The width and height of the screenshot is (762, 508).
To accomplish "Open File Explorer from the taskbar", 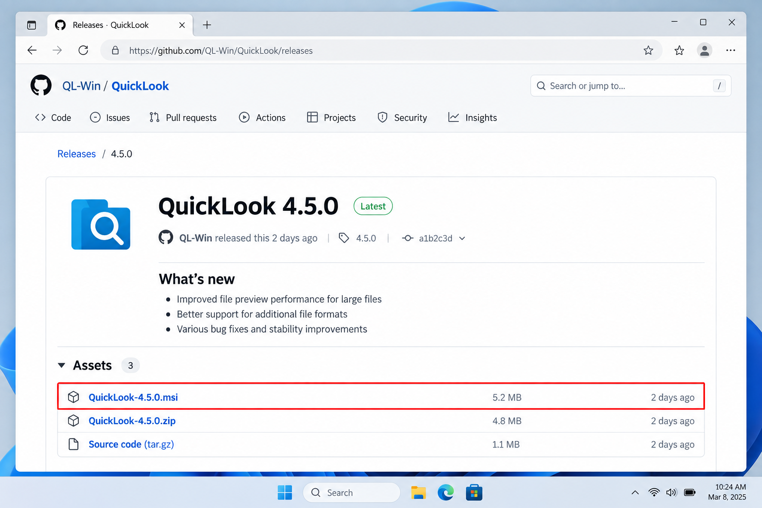I will point(419,493).
